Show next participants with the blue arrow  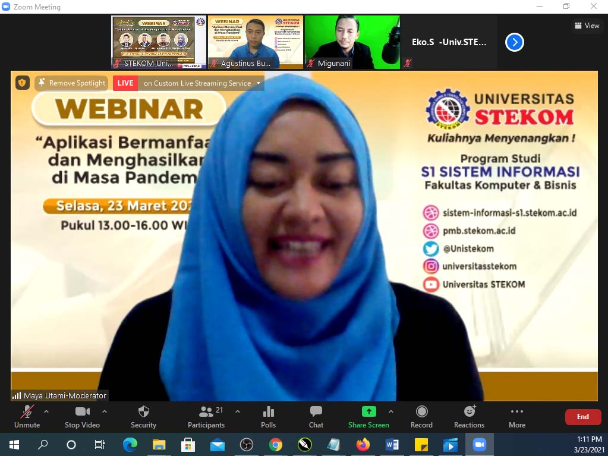point(515,42)
